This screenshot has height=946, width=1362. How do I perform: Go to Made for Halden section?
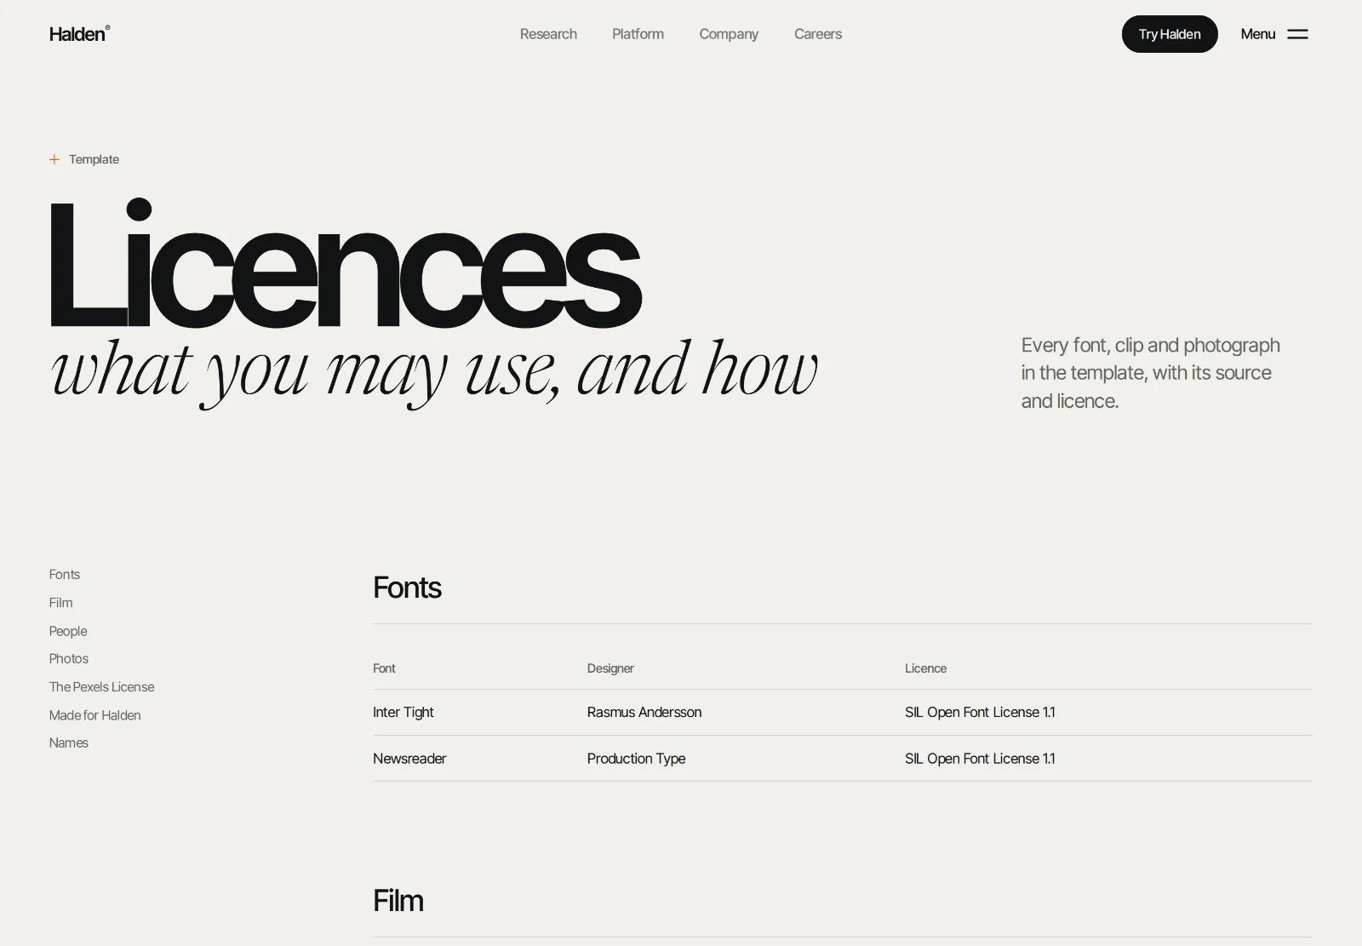click(x=95, y=715)
